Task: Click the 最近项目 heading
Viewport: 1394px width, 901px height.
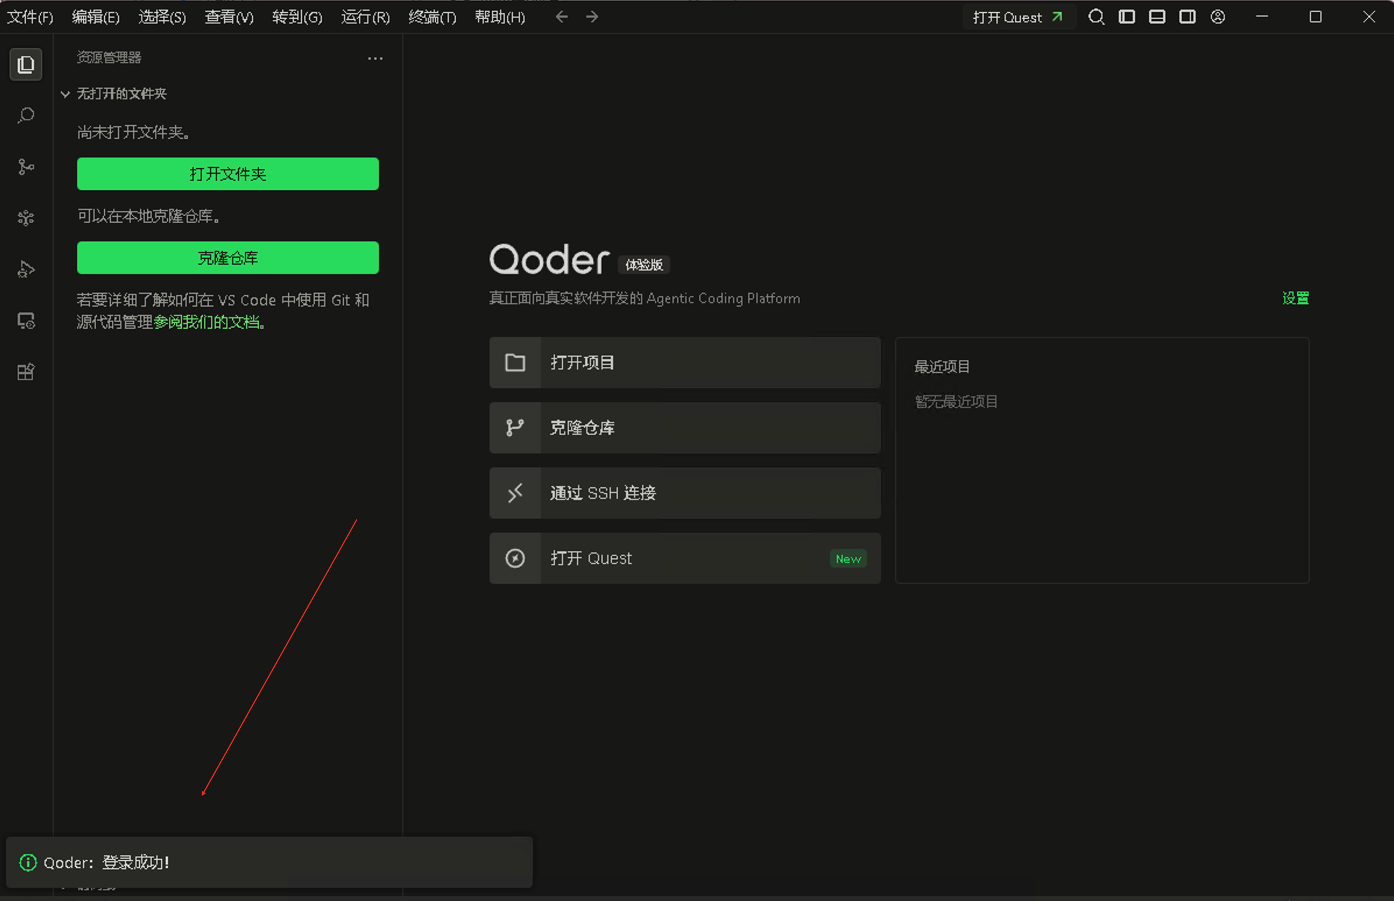Action: (942, 367)
